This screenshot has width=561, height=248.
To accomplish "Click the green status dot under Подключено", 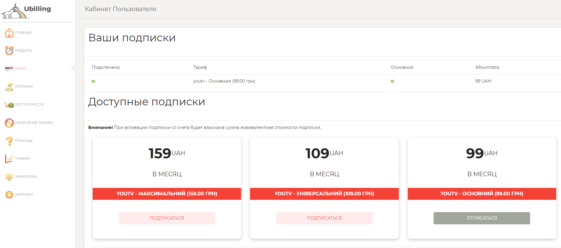I will 93,81.
